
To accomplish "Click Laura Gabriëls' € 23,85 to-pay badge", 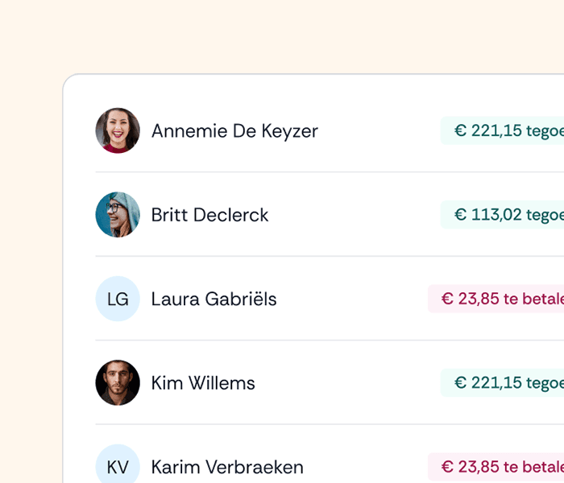I will pos(497,299).
